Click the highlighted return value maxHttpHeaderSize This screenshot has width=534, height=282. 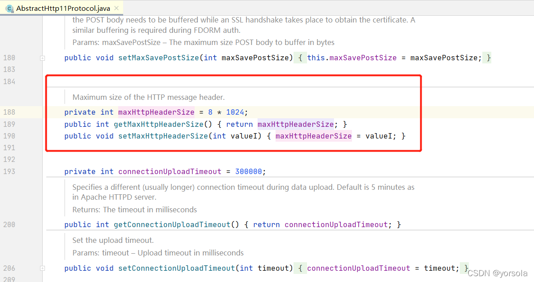coord(295,124)
